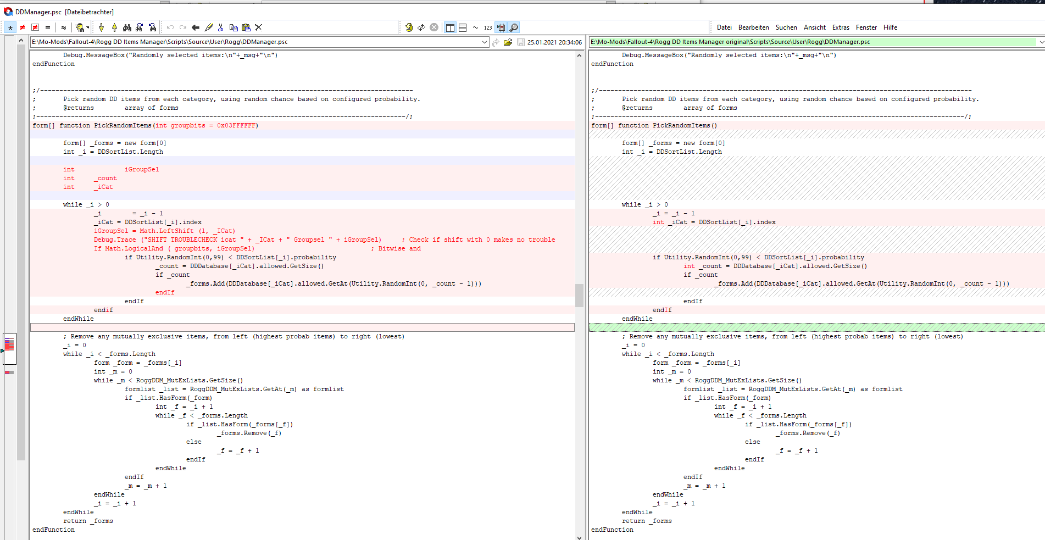
Task: Click the pencil Edit icon
Action: 208,27
